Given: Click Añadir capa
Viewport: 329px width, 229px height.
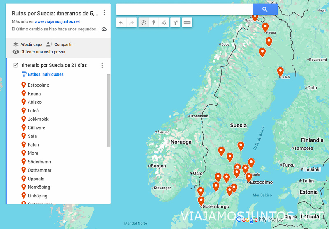Looking at the screenshot, I should (28, 44).
